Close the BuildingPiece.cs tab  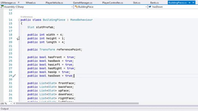193,2
